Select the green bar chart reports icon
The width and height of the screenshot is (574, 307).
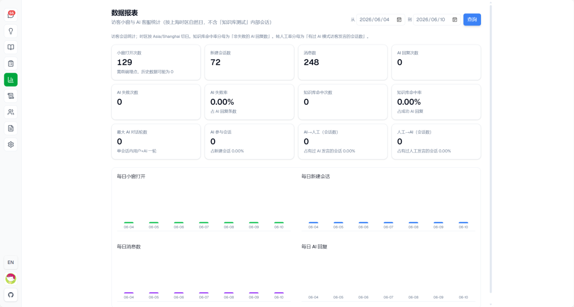click(11, 80)
